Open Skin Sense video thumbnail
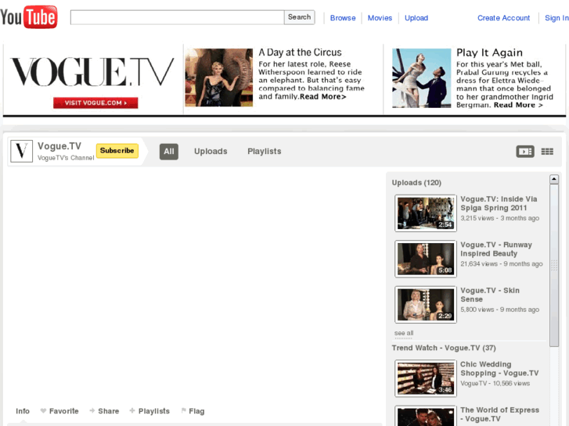The image size is (569, 426). [x=425, y=305]
